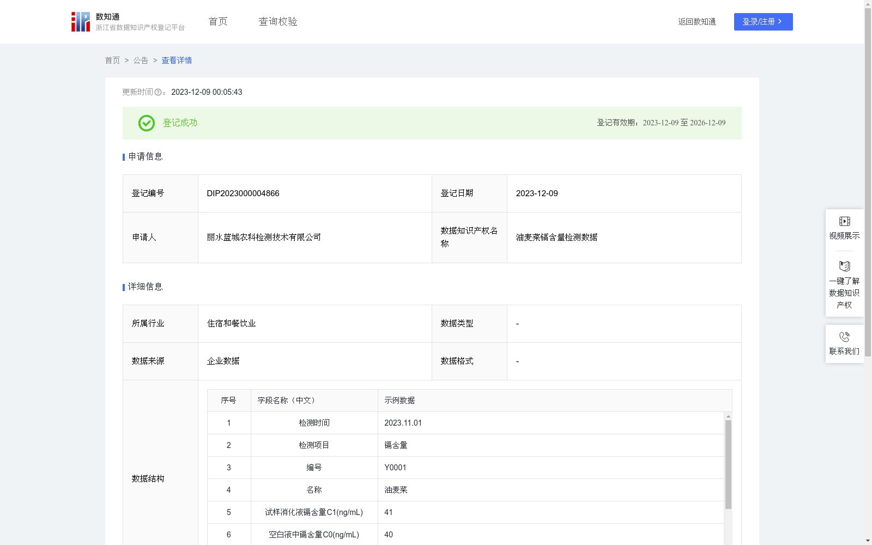The image size is (872, 545).
Task: Click the 登记日期 label cell
Action: pyautogui.click(x=469, y=193)
